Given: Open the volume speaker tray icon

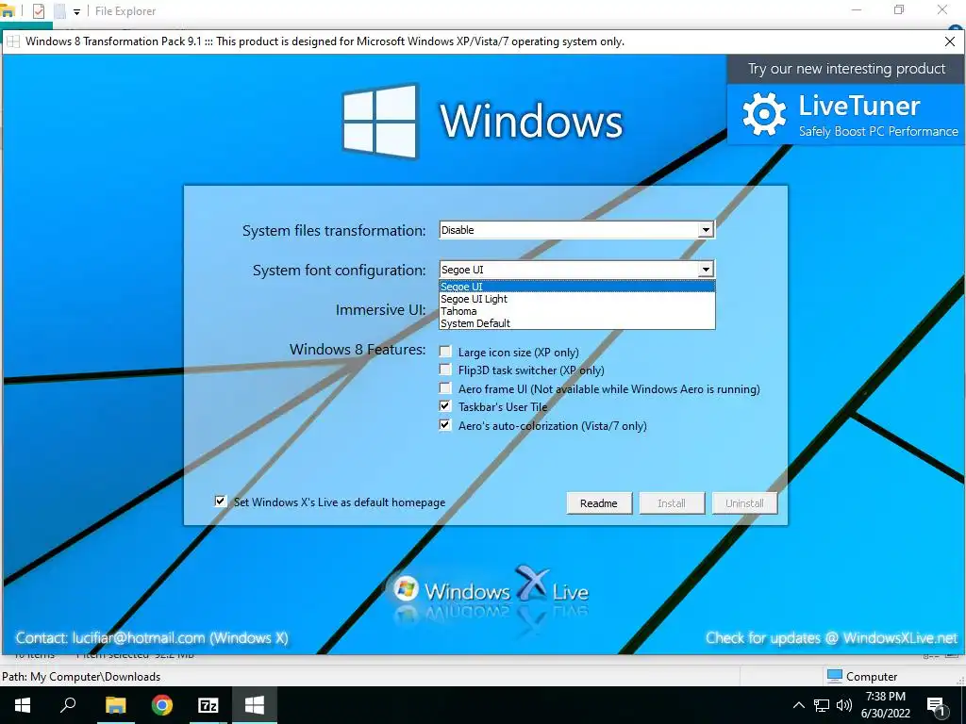Looking at the screenshot, I should click(x=844, y=705).
